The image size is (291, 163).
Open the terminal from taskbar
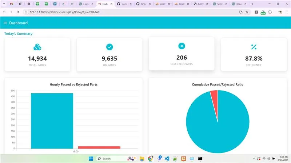[200, 159]
